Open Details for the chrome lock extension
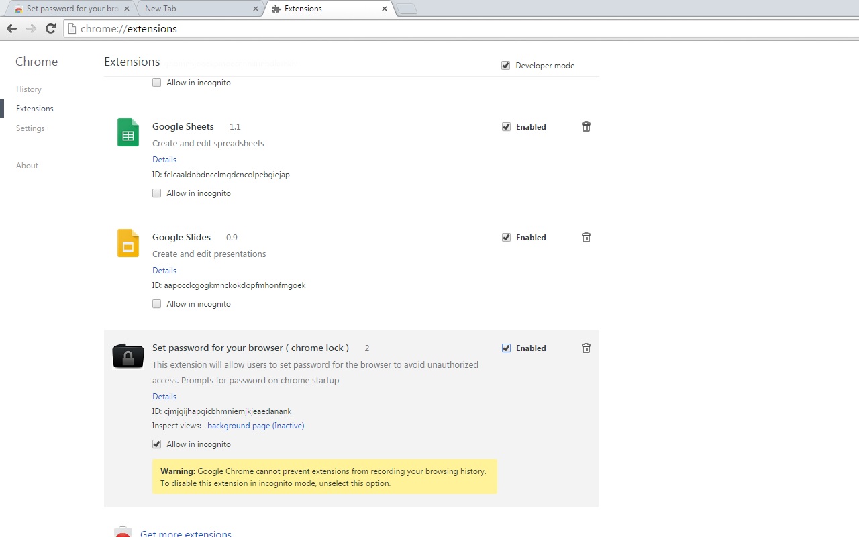This screenshot has height=537, width=859. (x=164, y=396)
